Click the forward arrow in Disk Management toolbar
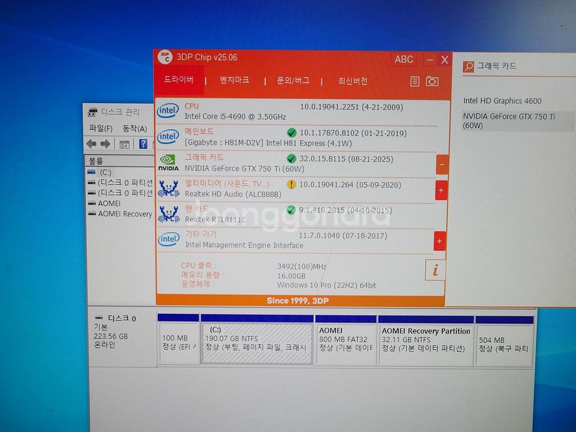 (x=105, y=144)
